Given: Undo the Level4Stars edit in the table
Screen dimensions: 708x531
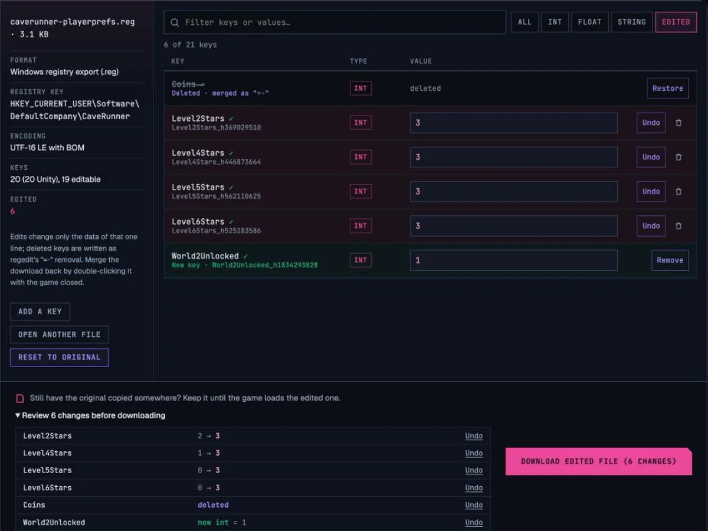Looking at the screenshot, I should (651, 157).
